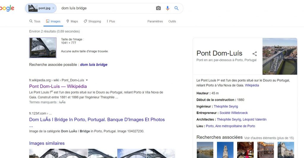The height and width of the screenshot is (158, 304).
Task: Open the Google logo homepage
Action: coord(7,8)
